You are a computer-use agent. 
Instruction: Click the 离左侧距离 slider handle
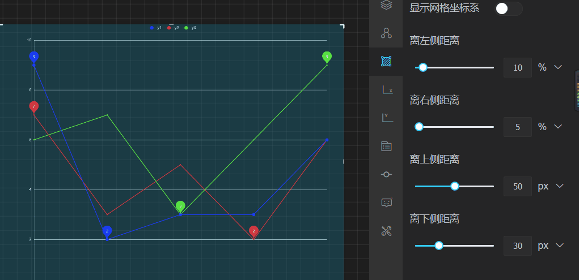[423, 67]
